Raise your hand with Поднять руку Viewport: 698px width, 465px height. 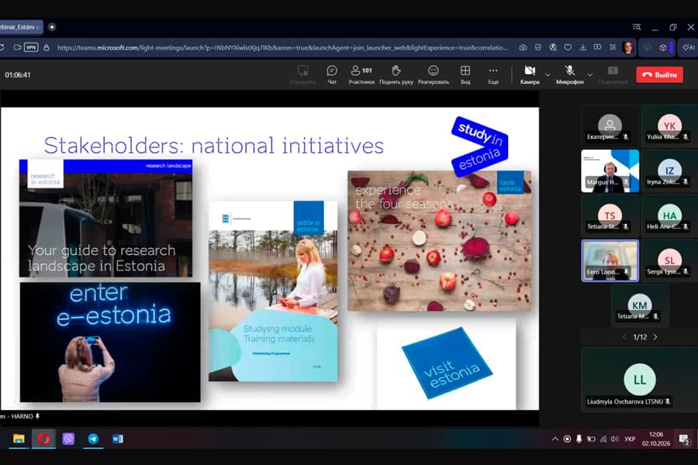[396, 74]
